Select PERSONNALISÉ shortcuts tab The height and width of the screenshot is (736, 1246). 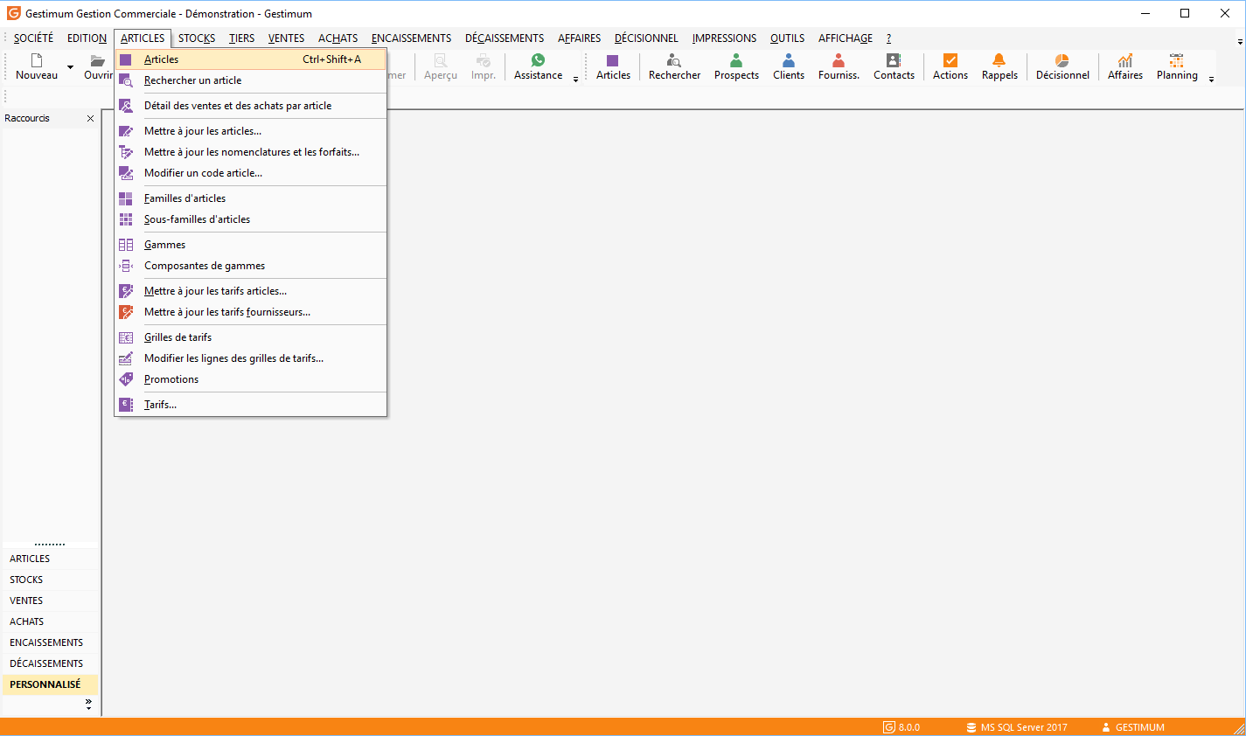click(x=50, y=684)
